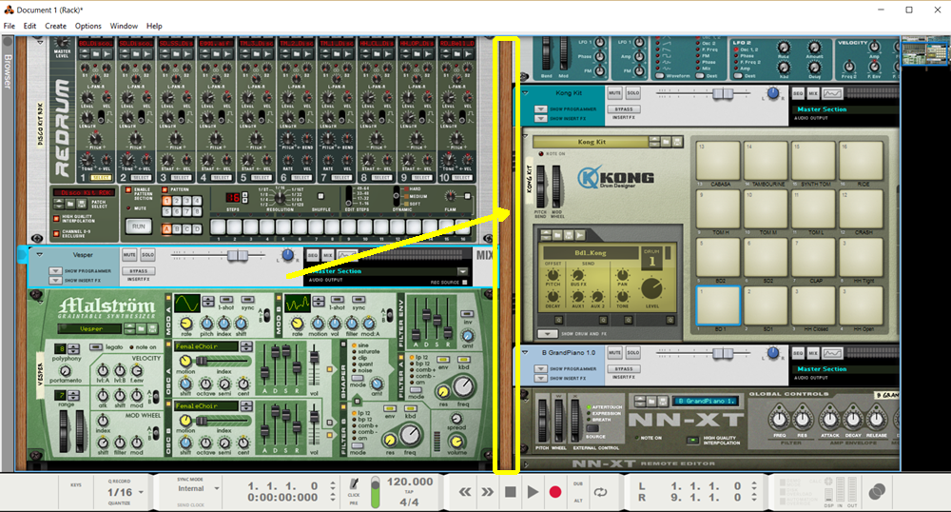Click the red Record button in transport

[555, 492]
